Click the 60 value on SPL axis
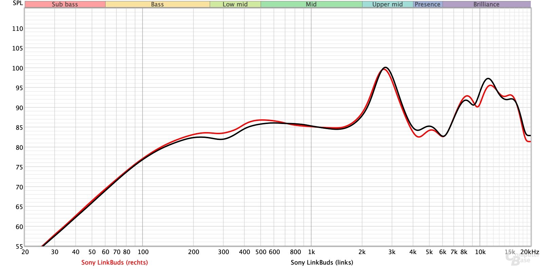 (x=19, y=227)
